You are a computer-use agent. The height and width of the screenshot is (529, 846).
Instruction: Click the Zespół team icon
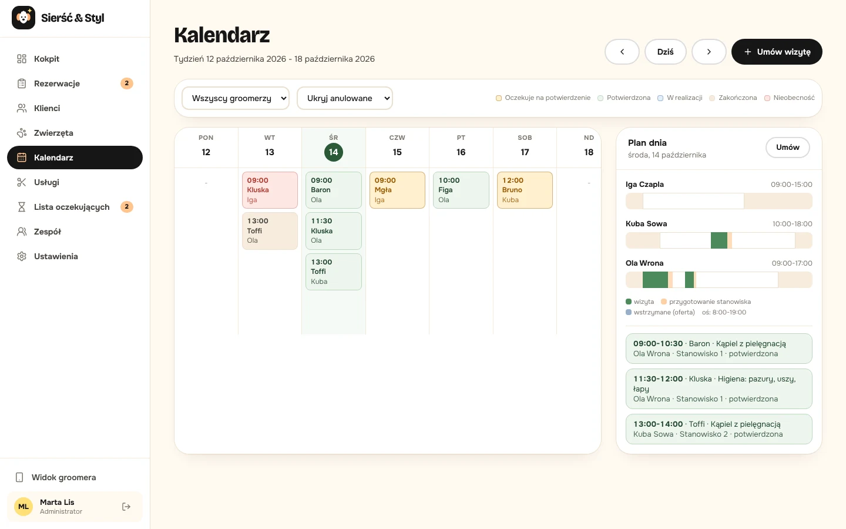pyautogui.click(x=22, y=232)
